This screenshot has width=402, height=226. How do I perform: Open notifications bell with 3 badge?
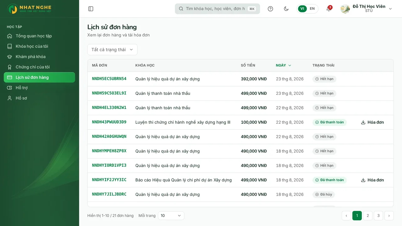(x=329, y=9)
